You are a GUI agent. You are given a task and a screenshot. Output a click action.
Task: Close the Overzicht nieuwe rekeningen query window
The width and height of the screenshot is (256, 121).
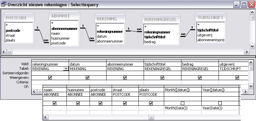pyautogui.click(x=252, y=5)
